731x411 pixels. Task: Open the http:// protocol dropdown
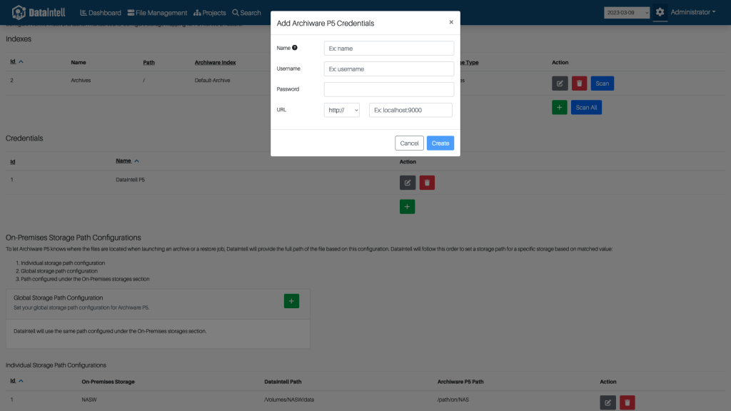[342, 110]
